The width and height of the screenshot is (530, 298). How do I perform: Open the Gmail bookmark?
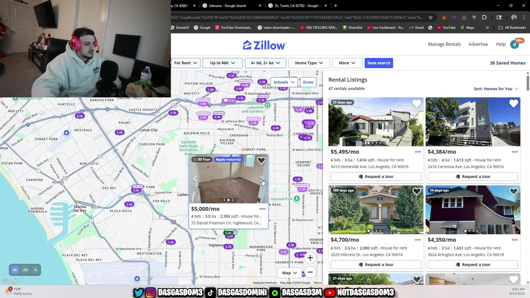tap(416, 28)
